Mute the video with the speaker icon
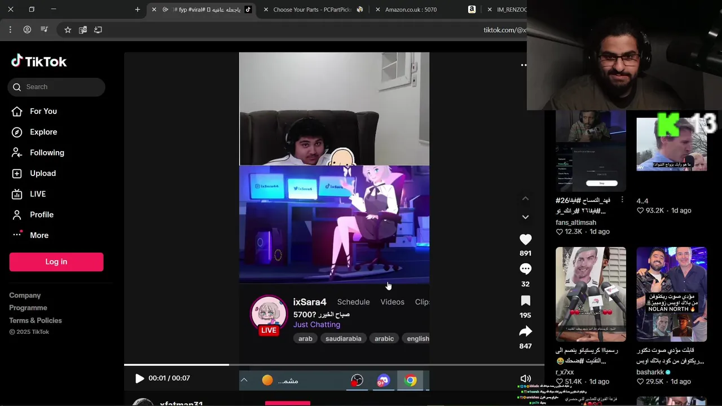The image size is (722, 406). point(525,379)
